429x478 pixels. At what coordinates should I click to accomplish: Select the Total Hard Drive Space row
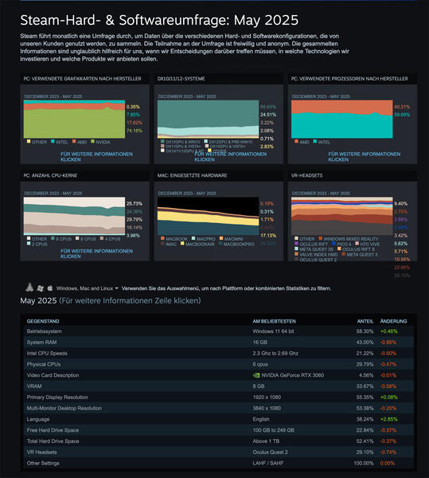(219, 441)
